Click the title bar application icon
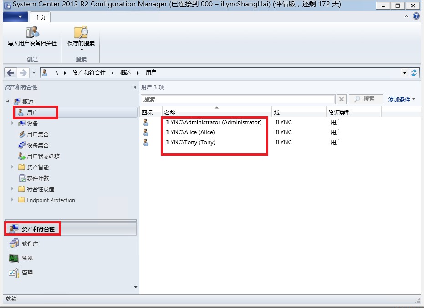 coord(7,5)
